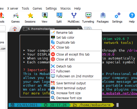Click the Print terminal output printer icon

pyautogui.click(x=53, y=88)
